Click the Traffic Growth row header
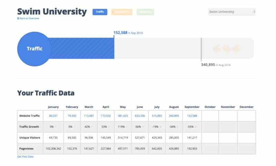Image resolution: width=276 pixels, height=166 pixels. pos(29,126)
